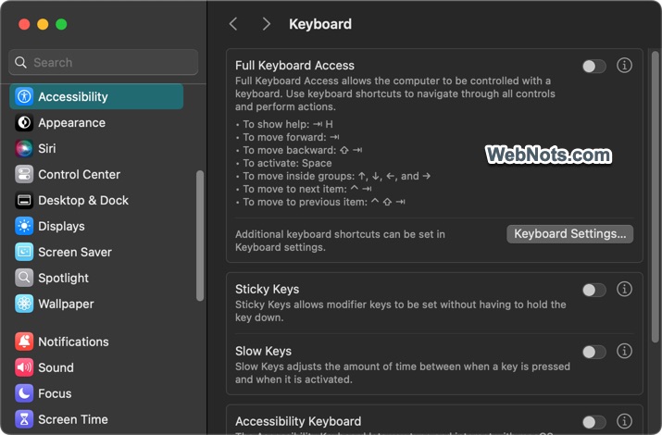This screenshot has height=435, width=662.
Task: Click the Displays sun icon
Action: click(24, 226)
